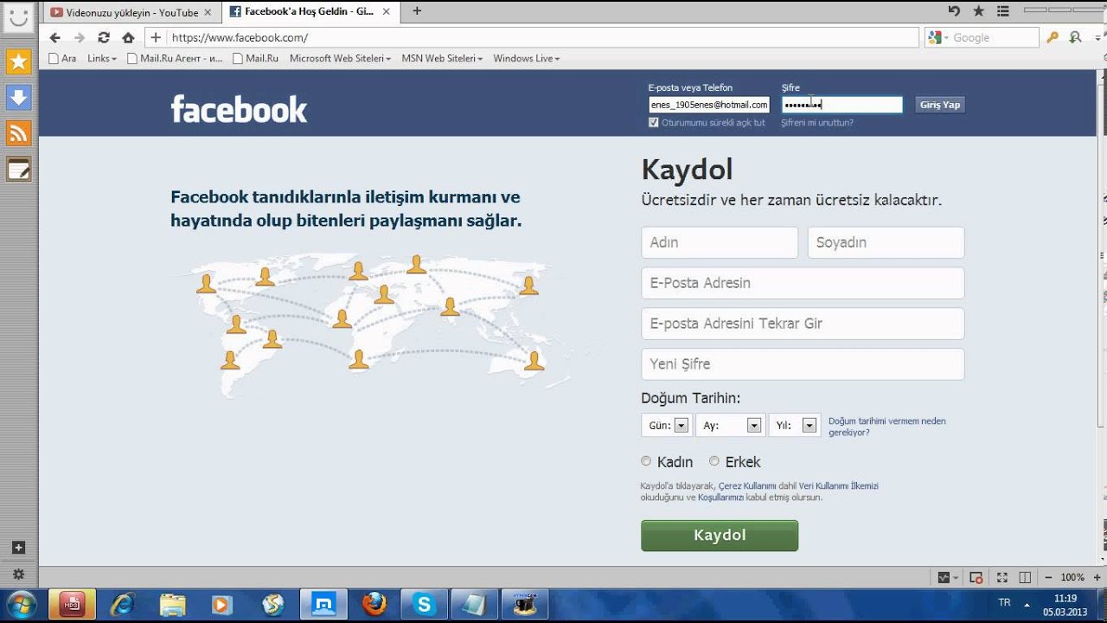Close the Facebook'a Hoş Geldin tab
This screenshot has width=1107, height=623.
387,12
